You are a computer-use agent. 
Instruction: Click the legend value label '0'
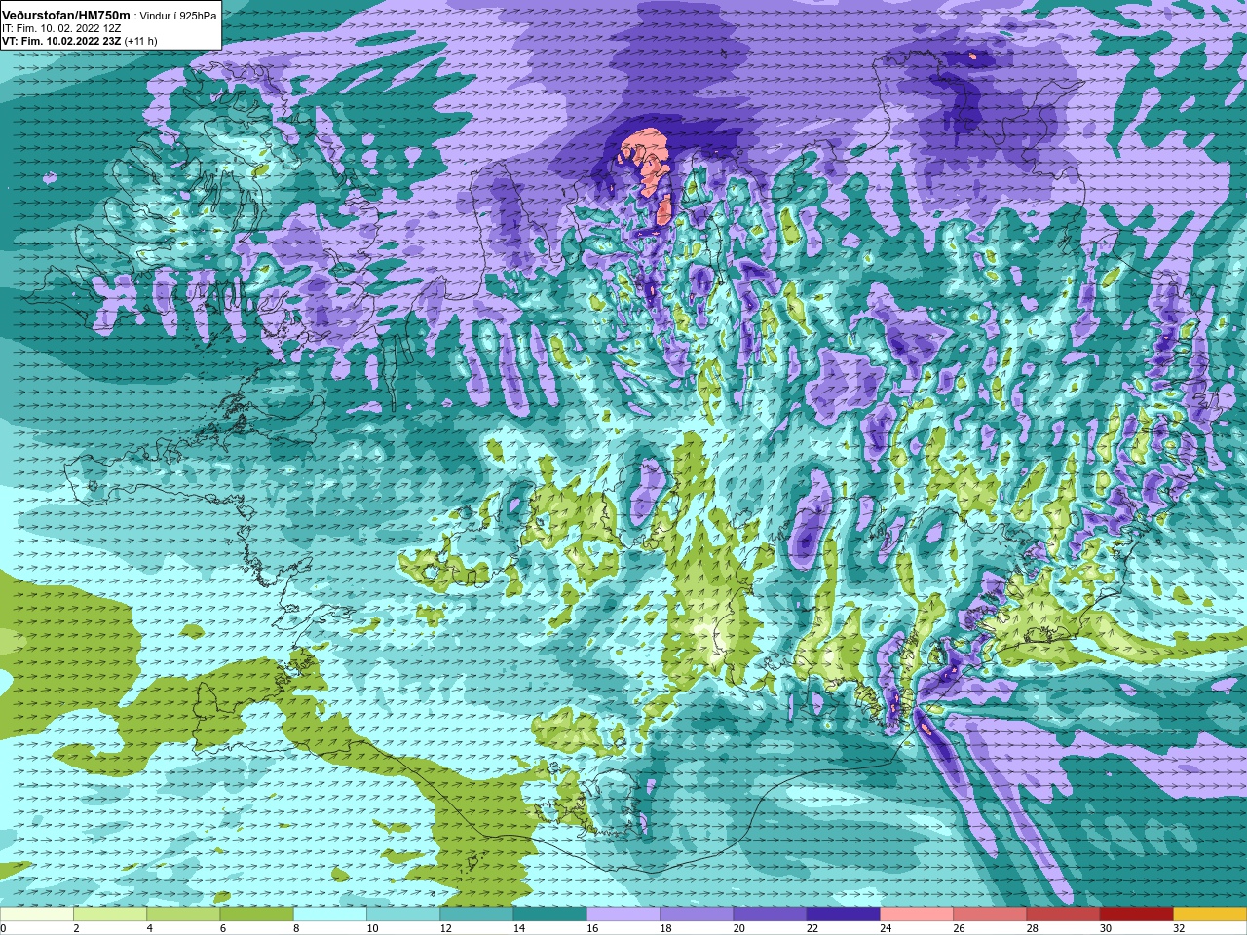pyautogui.click(x=4, y=928)
